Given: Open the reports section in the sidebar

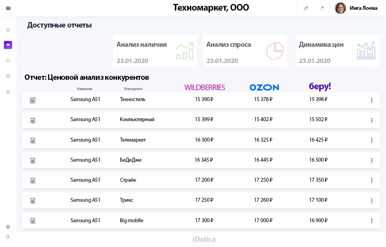Looking at the screenshot, I should click(x=8, y=45).
